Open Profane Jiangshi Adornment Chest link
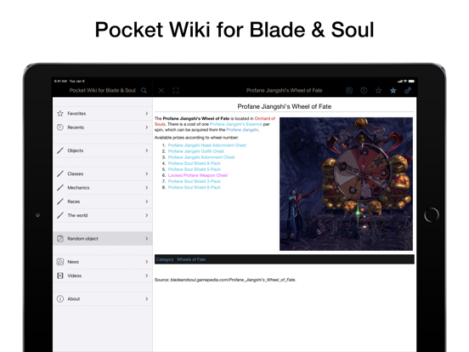This screenshot has width=469, height=352. [x=201, y=157]
